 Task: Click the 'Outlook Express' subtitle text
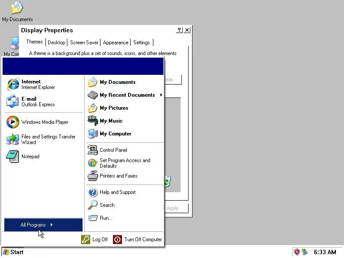[38, 104]
